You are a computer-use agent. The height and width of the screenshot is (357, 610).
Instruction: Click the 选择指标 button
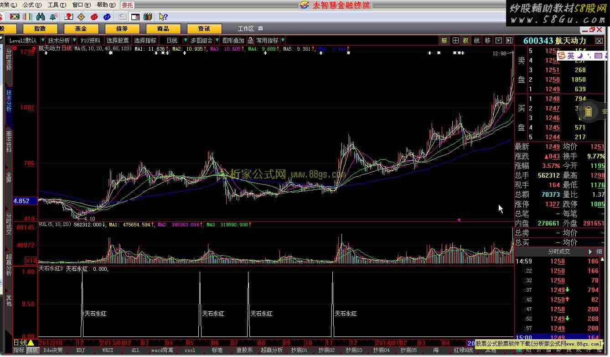pos(145,41)
